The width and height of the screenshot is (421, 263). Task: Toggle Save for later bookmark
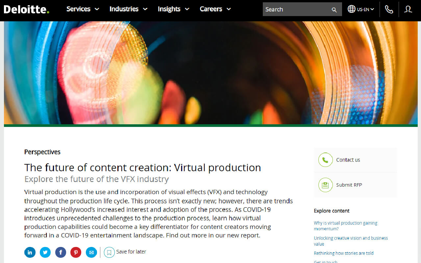coord(110,252)
